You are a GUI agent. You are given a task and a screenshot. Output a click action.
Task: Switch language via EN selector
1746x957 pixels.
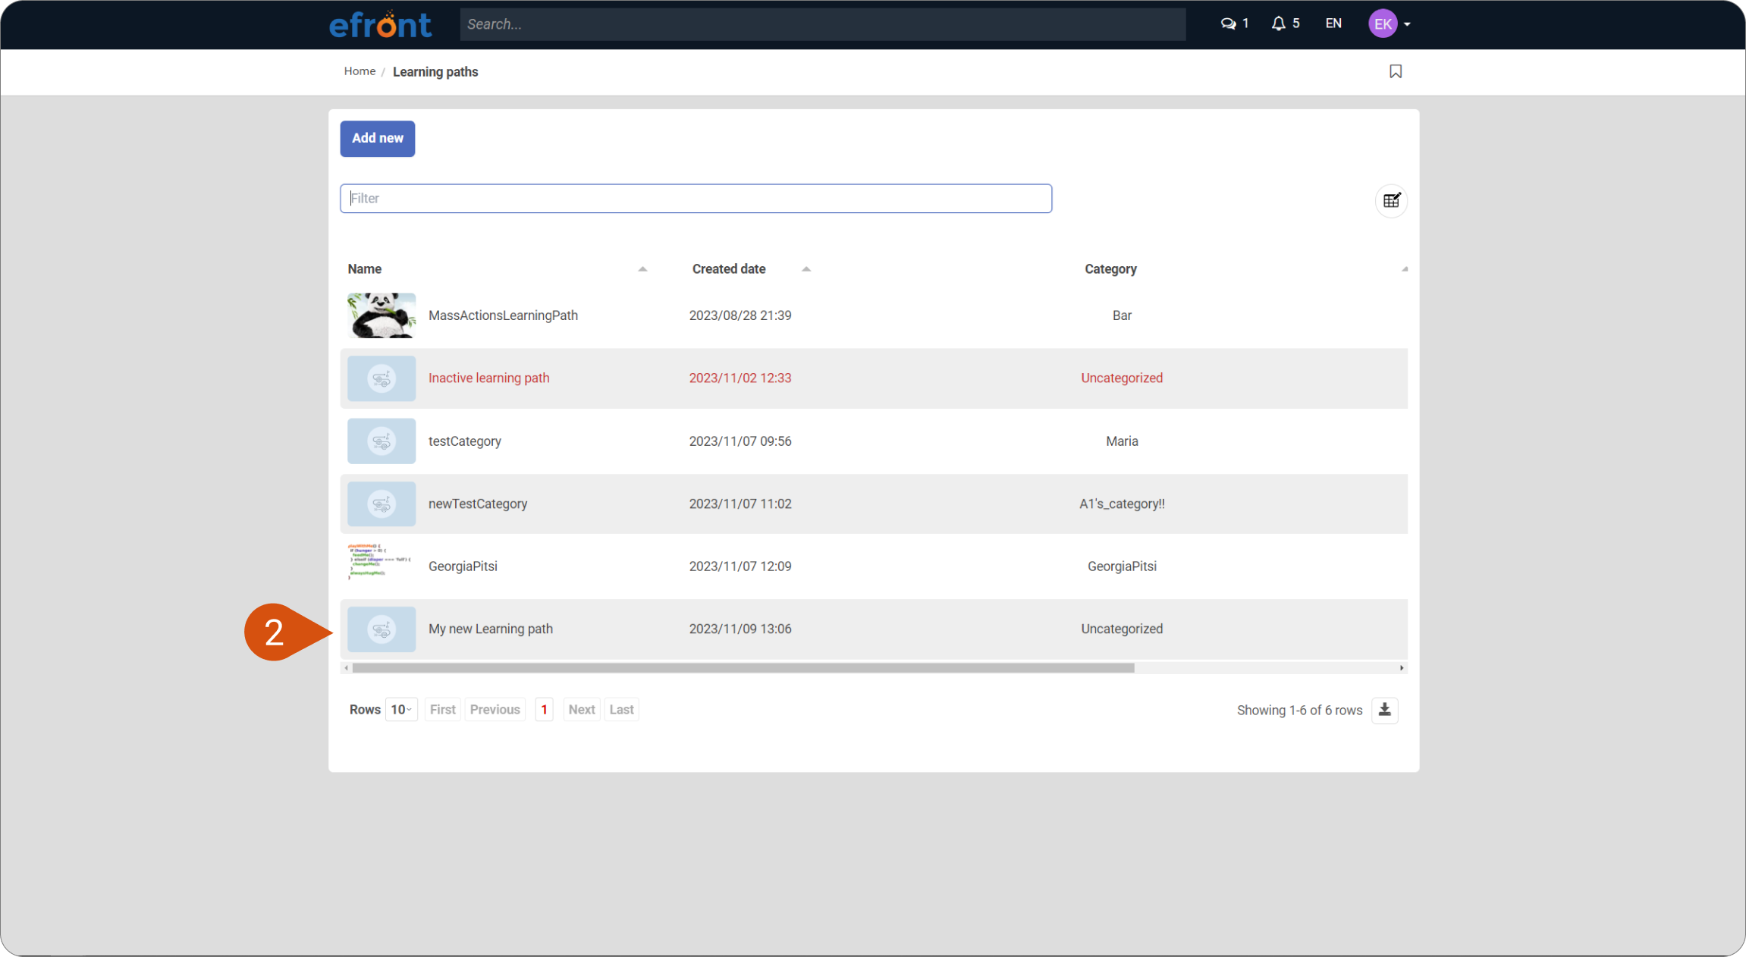1333,24
